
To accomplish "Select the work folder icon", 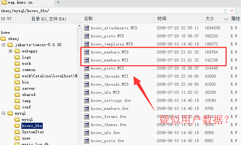I will pos(17,63).
